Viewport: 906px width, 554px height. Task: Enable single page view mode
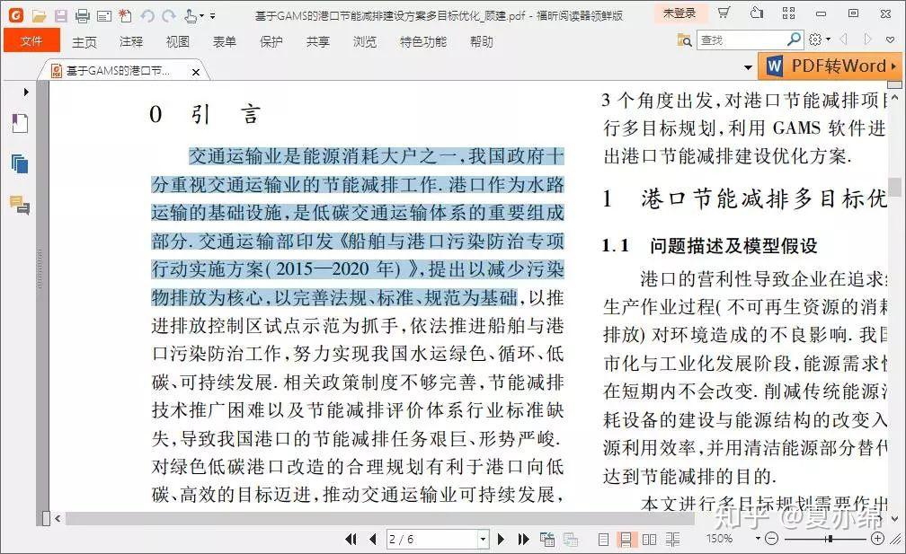603,540
